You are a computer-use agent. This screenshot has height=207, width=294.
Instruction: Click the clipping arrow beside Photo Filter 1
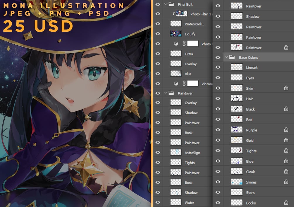173,14
